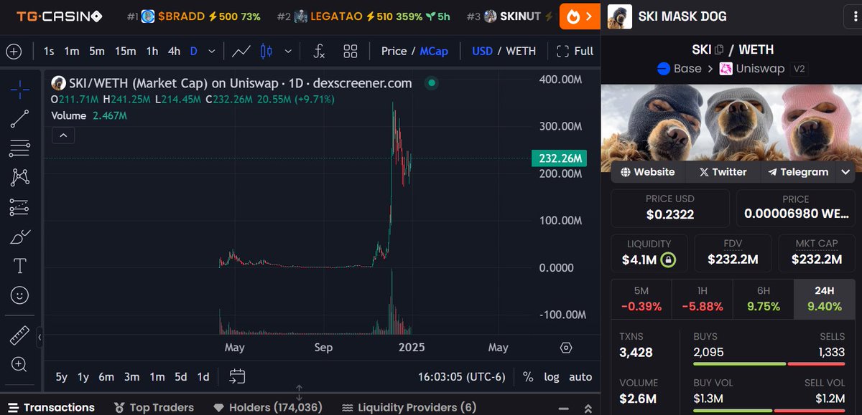Screen dimensions: 862x415
Task: Open the Liquidity Providers (6) tab
Action: click(x=409, y=407)
